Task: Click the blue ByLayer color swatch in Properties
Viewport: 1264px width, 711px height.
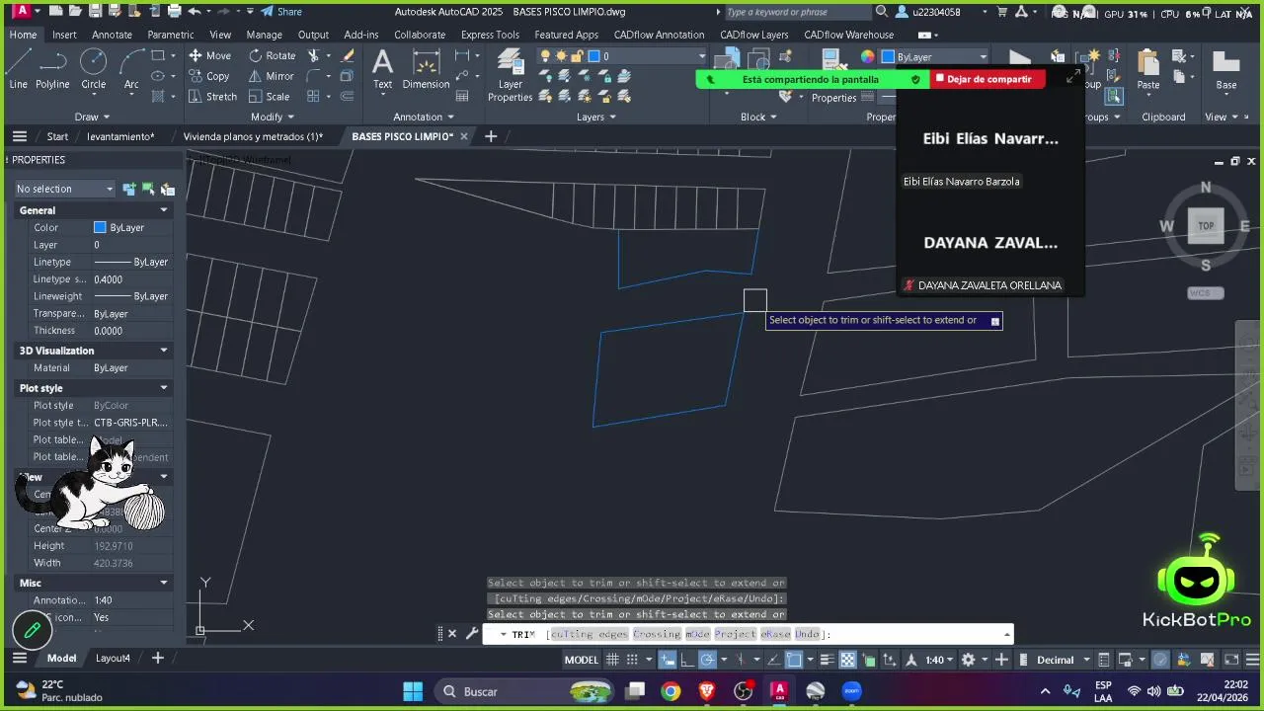Action: pos(100,227)
